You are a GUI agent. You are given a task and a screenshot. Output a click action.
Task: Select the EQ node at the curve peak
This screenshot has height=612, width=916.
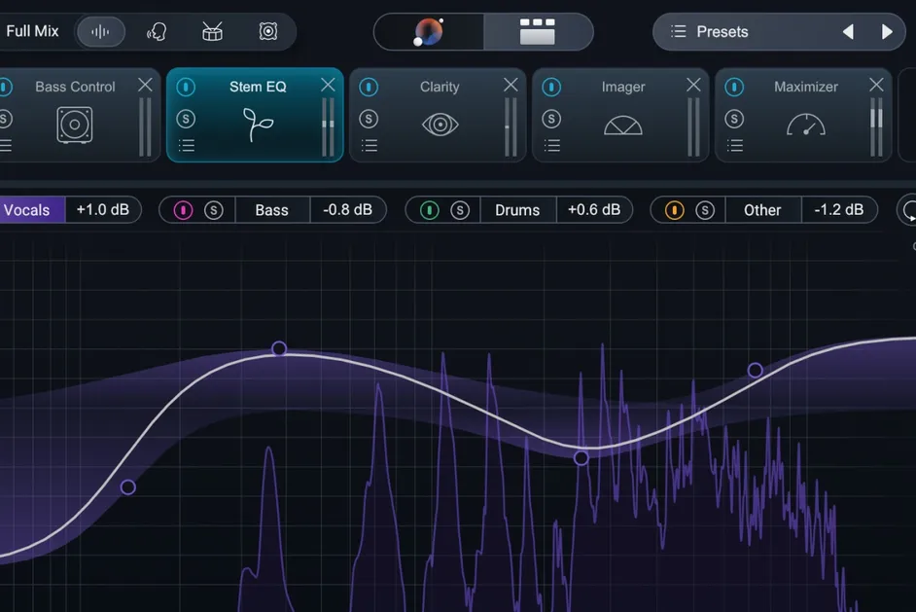(279, 349)
